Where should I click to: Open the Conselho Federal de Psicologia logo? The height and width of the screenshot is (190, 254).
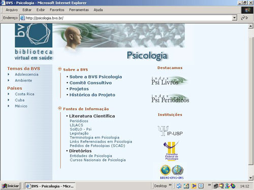tap(171, 151)
